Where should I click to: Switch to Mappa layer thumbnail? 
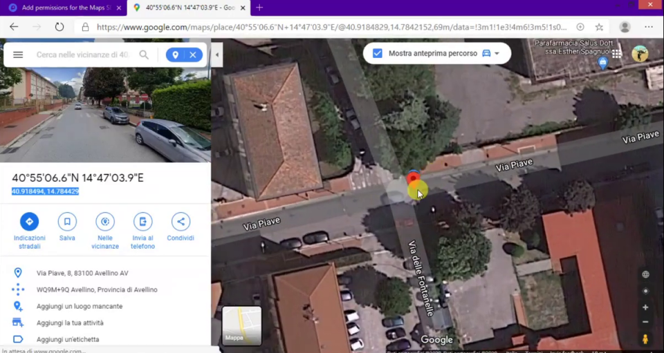pyautogui.click(x=242, y=326)
